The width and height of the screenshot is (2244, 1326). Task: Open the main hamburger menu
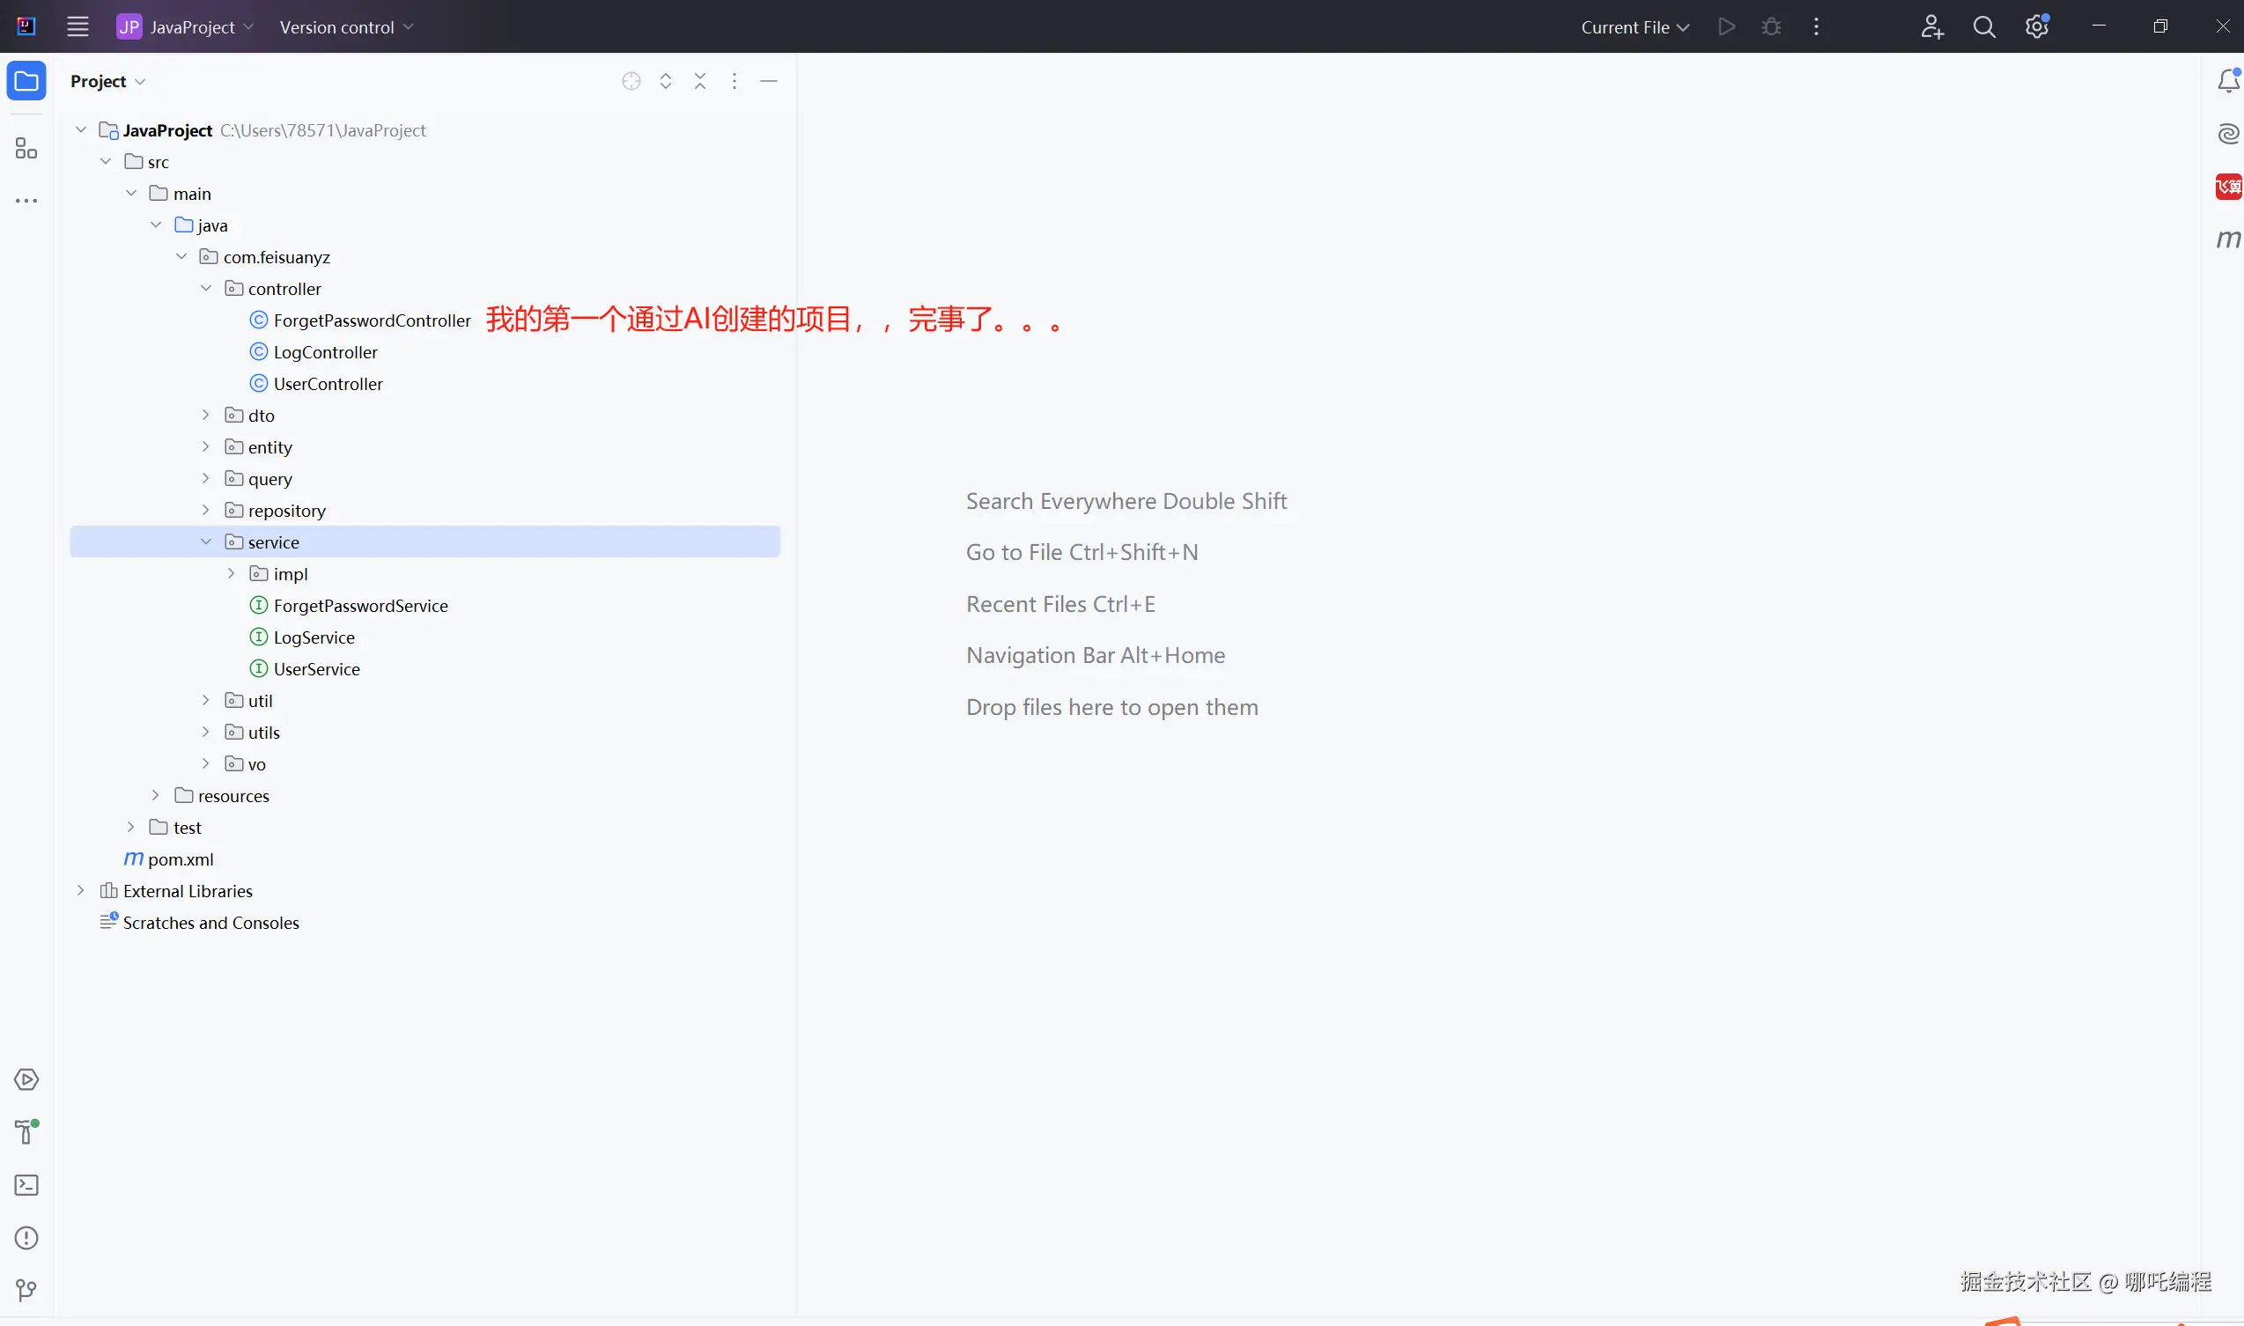(x=78, y=26)
